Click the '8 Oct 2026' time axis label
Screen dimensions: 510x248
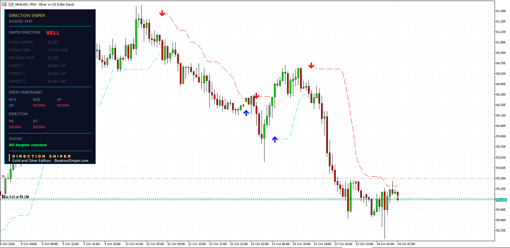tap(7, 244)
